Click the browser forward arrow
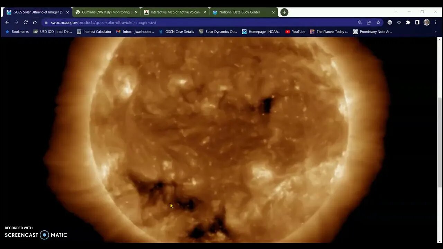This screenshot has height=249, width=443. (16, 22)
